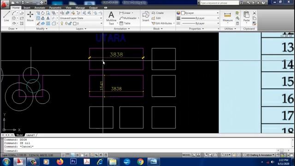This screenshot has width=295, height=166.
Task: Click the Edit Attributes button
Action: 162,24
